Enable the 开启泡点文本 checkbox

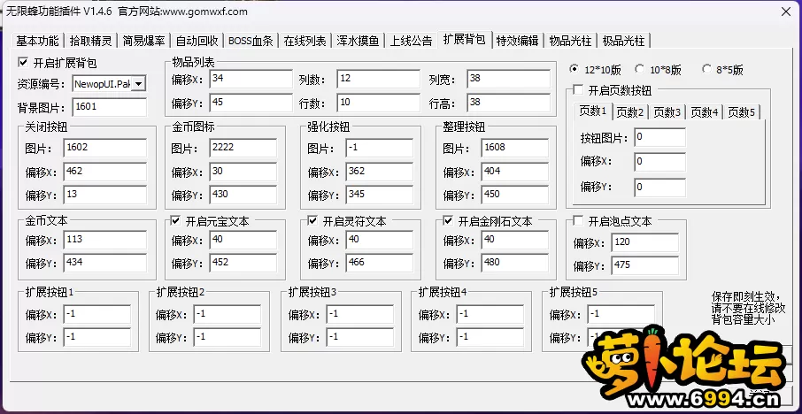(578, 221)
